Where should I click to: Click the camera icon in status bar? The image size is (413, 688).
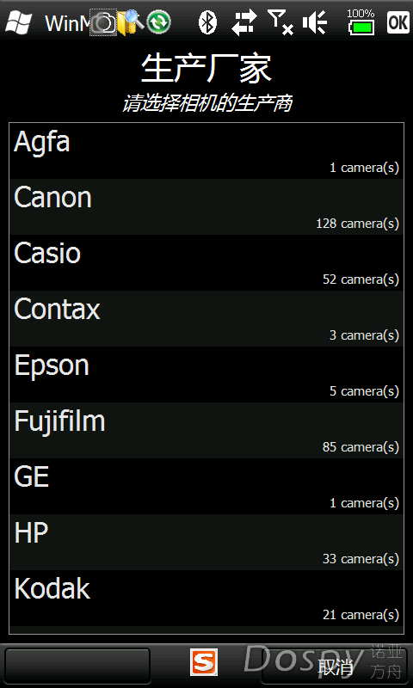103,22
